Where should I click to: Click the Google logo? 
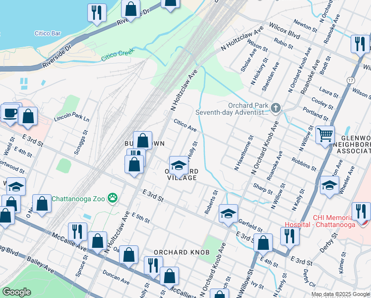point(16,292)
